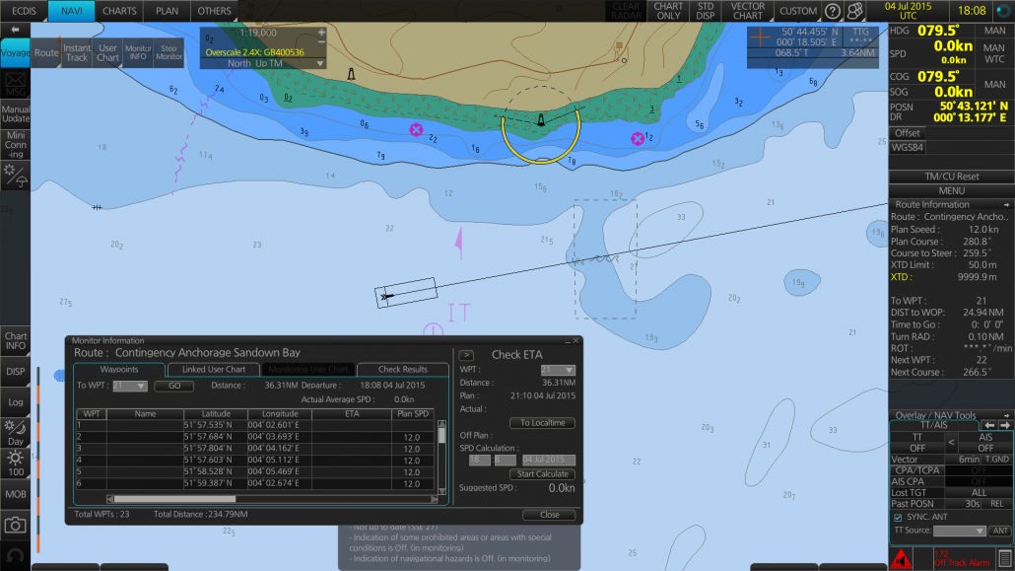This screenshot has height=571, width=1015.
Task: Toggle vector reference T.GND
Action: pos(997,459)
